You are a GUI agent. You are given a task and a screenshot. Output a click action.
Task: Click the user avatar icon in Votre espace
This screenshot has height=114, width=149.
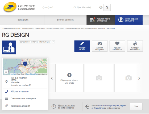121,20
